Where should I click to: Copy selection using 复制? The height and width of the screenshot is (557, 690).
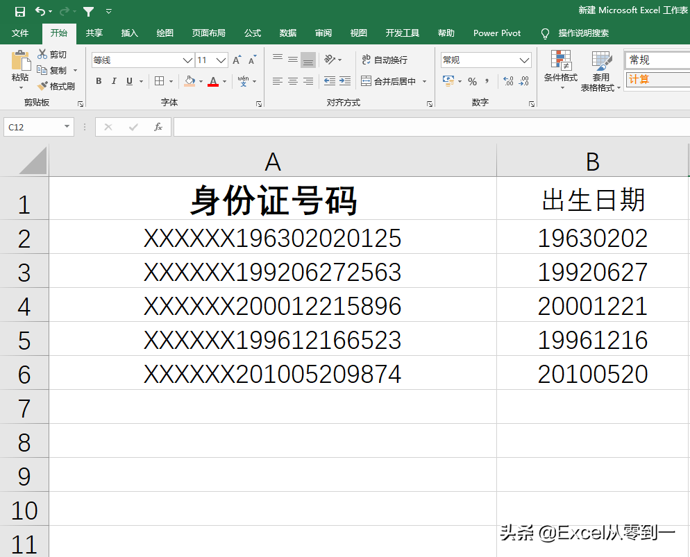[x=52, y=70]
